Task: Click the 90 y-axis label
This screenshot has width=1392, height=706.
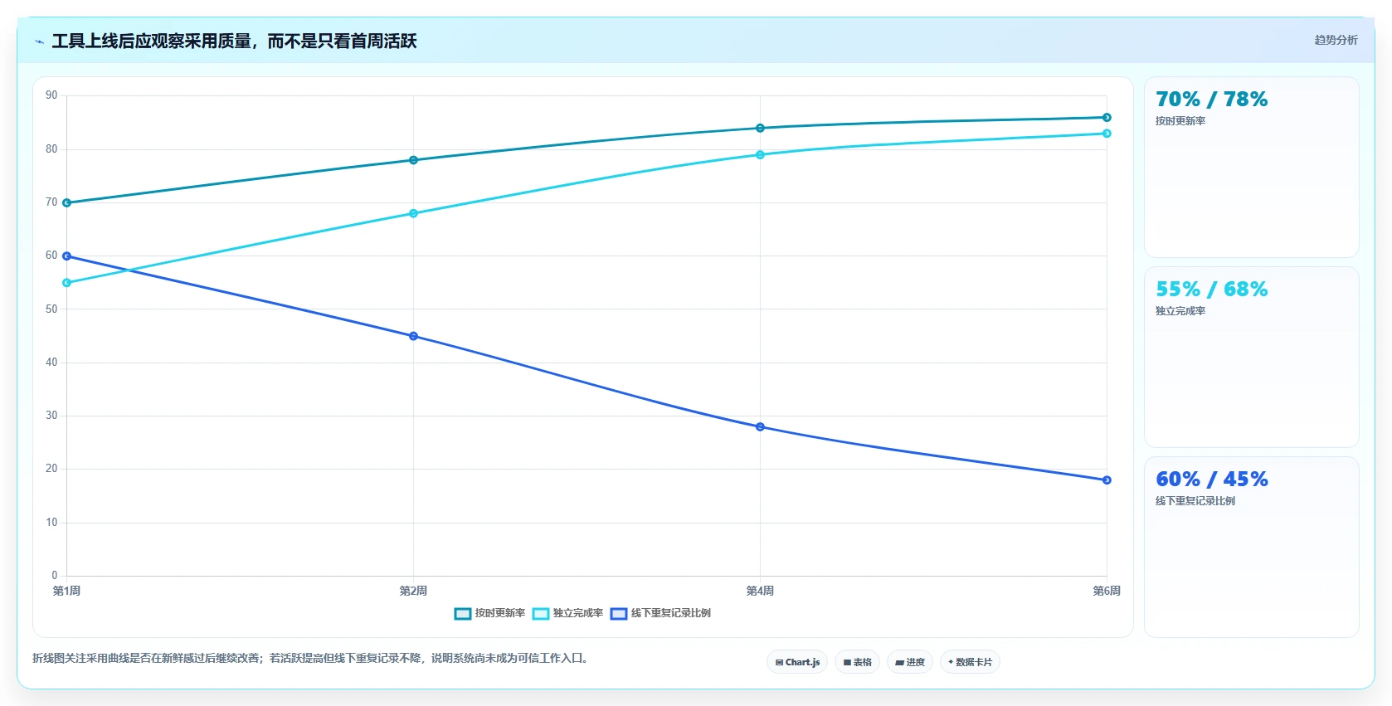Action: pos(51,95)
